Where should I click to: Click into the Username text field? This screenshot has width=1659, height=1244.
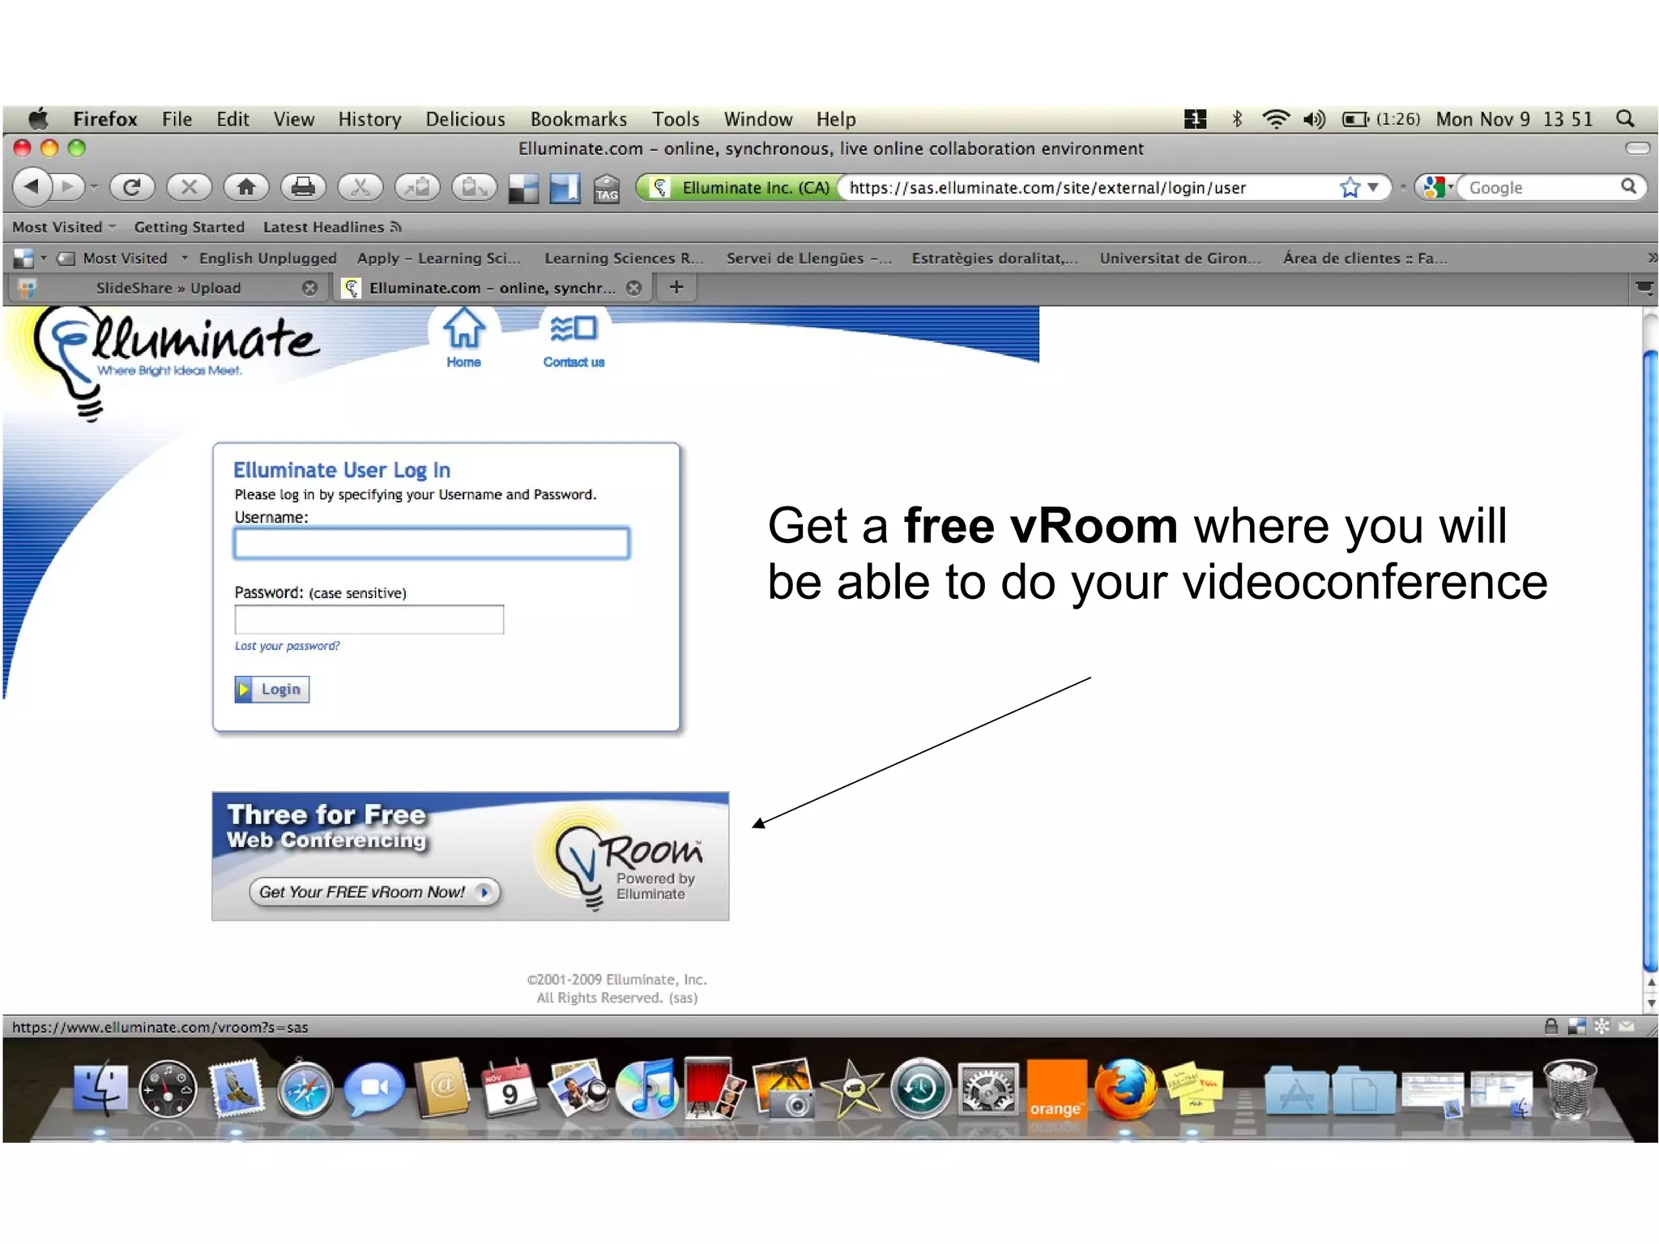431,543
